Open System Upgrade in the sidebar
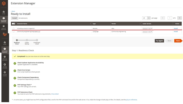This screenshot has width=183, height=104. click(x=5, y=66)
